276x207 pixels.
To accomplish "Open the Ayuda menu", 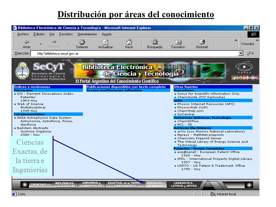I will pyautogui.click(x=106, y=34).
